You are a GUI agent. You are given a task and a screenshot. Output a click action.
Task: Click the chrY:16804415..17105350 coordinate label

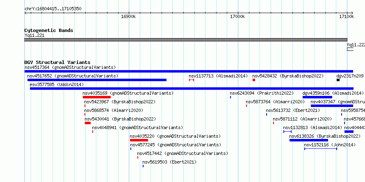[53, 9]
